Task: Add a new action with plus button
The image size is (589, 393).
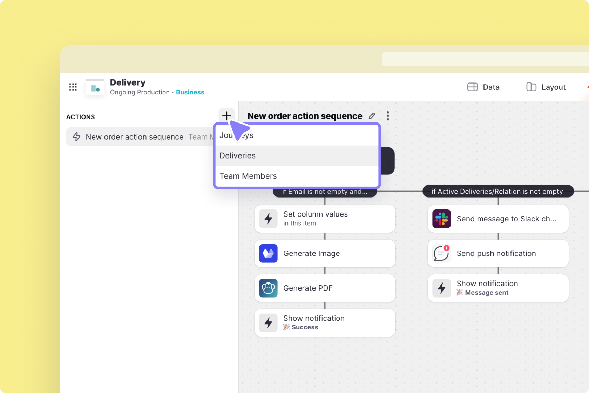Action: tap(226, 115)
